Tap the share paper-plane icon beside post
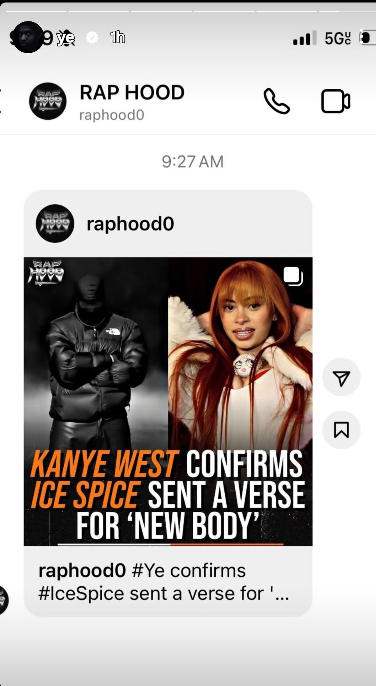The height and width of the screenshot is (686, 376). tap(341, 377)
